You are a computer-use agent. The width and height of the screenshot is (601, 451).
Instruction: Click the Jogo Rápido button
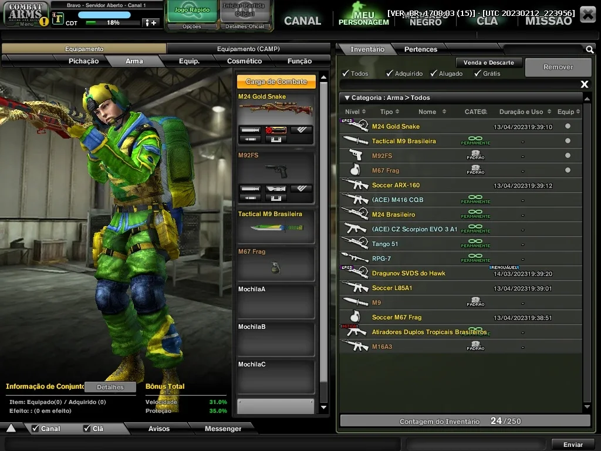[192, 12]
